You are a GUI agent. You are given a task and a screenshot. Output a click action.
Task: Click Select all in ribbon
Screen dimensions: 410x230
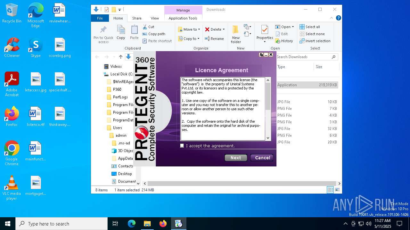click(x=310, y=27)
